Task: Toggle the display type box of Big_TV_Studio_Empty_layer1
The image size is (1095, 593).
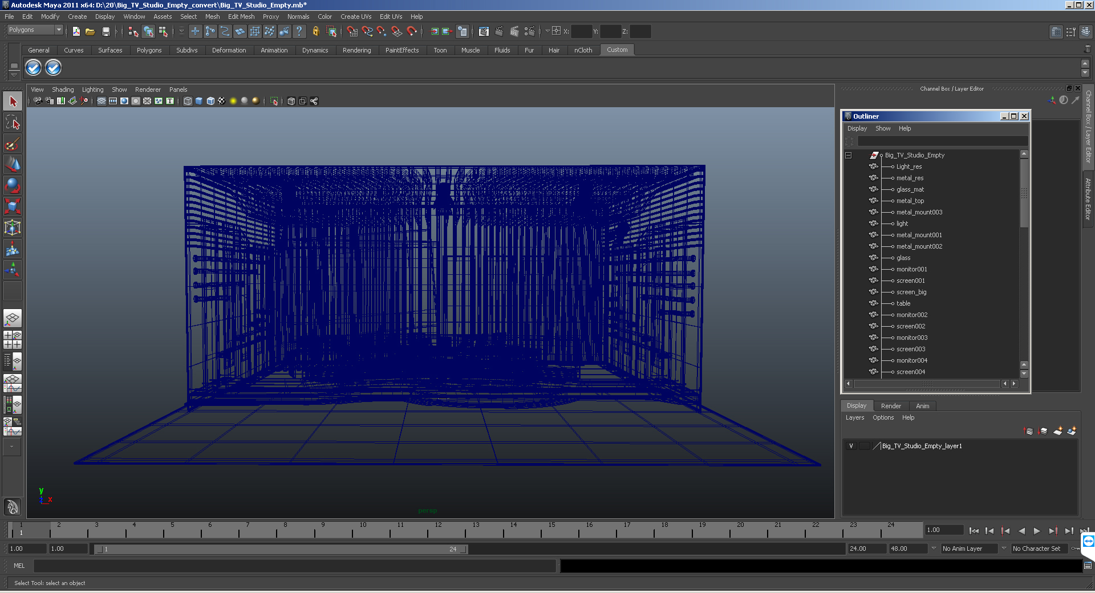Action: (865, 446)
